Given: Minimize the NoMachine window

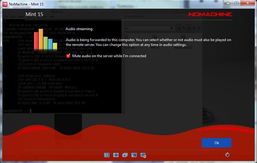Looking at the screenshot, I should pos(228,3).
